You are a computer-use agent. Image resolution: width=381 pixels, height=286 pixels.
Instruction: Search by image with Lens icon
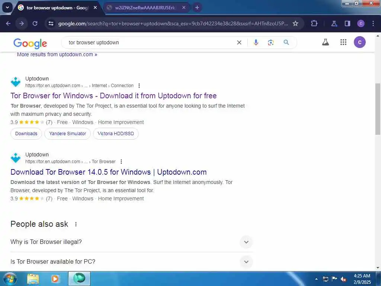271,42
